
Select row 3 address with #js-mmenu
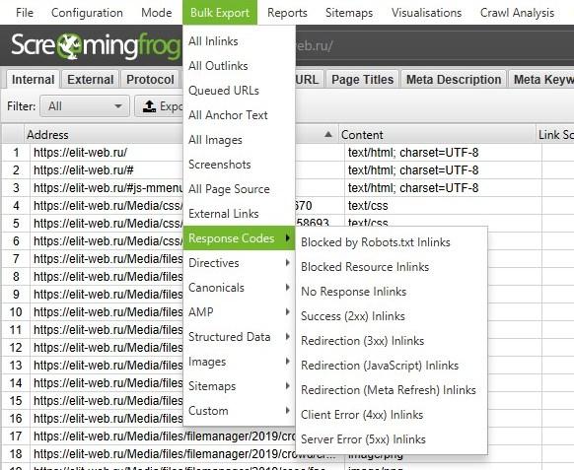coord(108,188)
